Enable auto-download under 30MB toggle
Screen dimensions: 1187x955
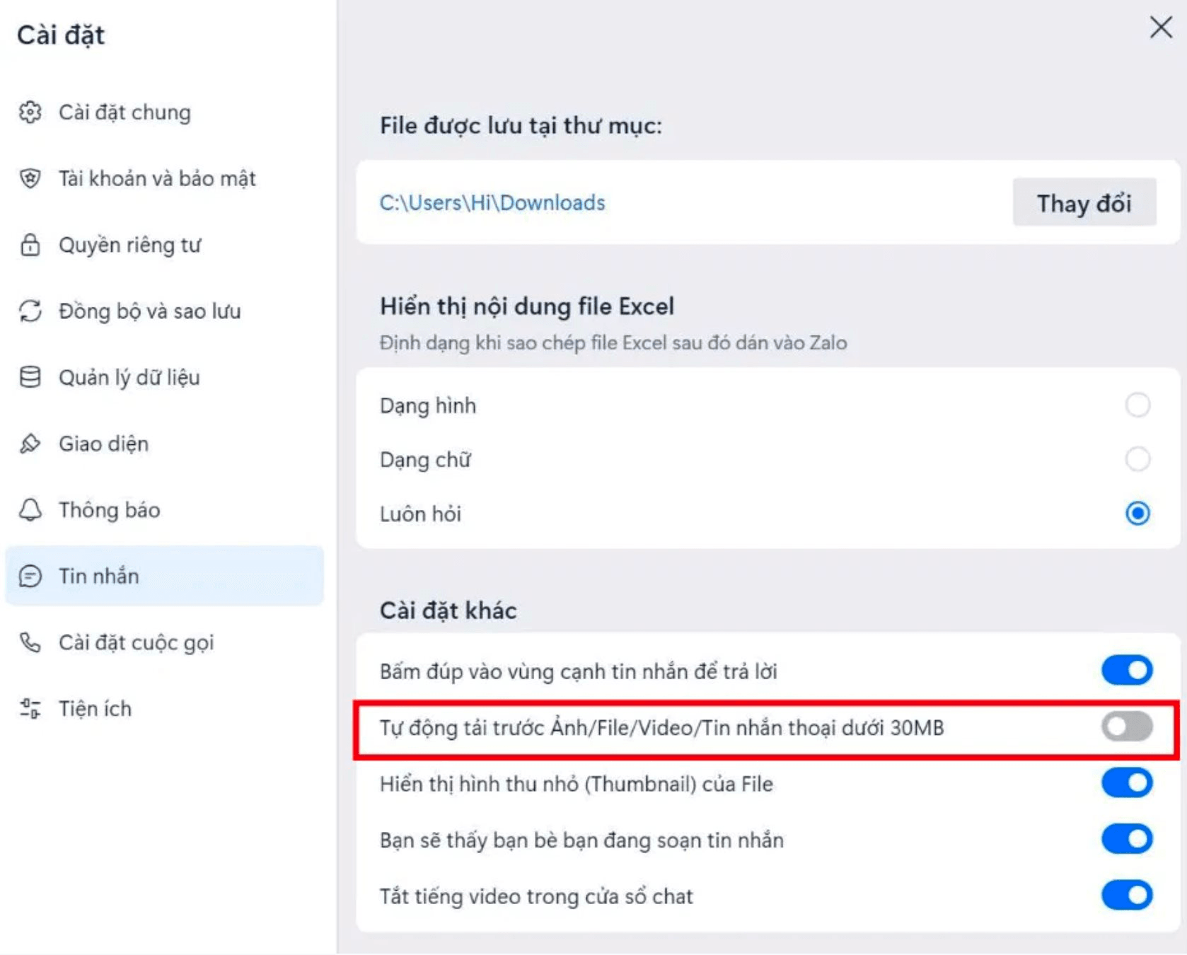click(x=1127, y=727)
